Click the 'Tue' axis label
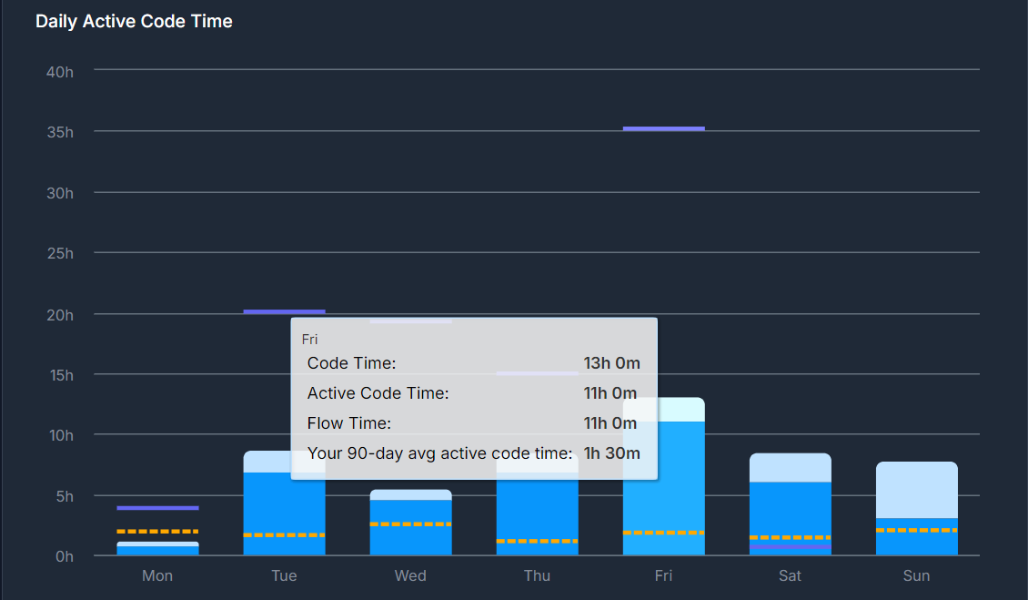 [284, 575]
